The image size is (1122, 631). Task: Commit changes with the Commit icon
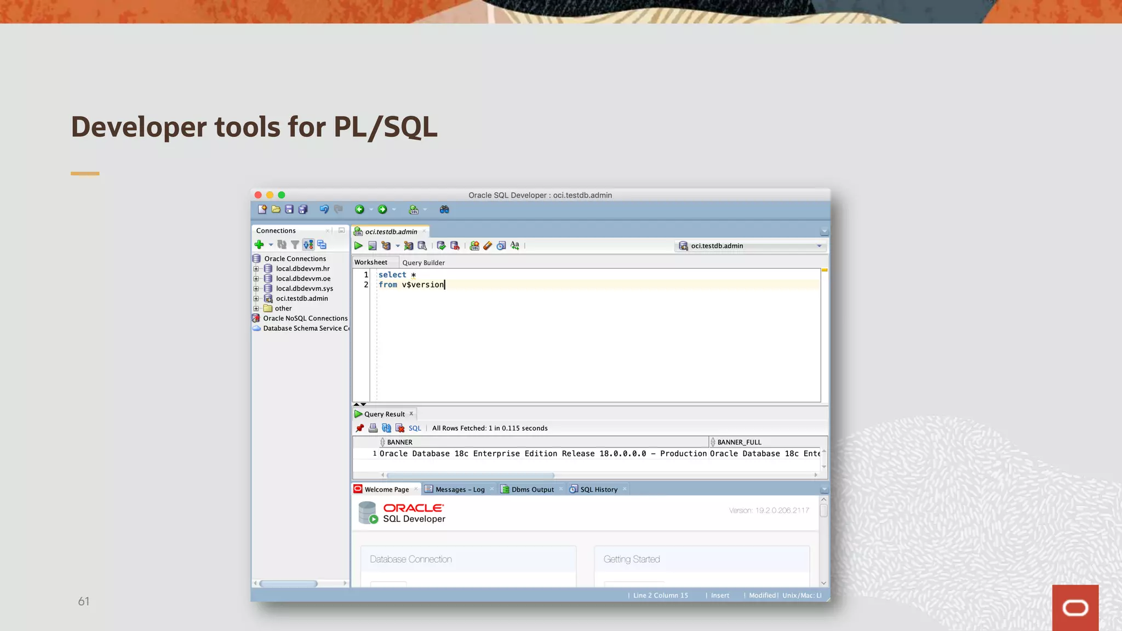[441, 245]
